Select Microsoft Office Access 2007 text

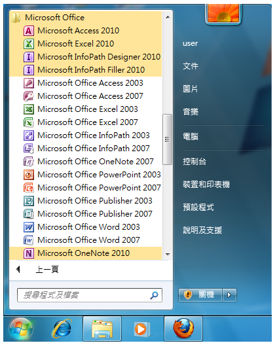(90, 96)
